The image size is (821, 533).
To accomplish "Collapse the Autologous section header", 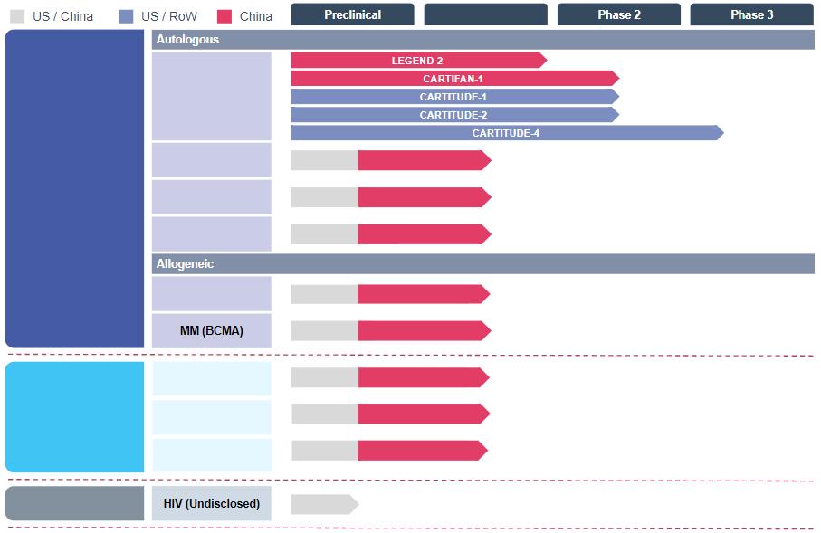I will point(482,40).
